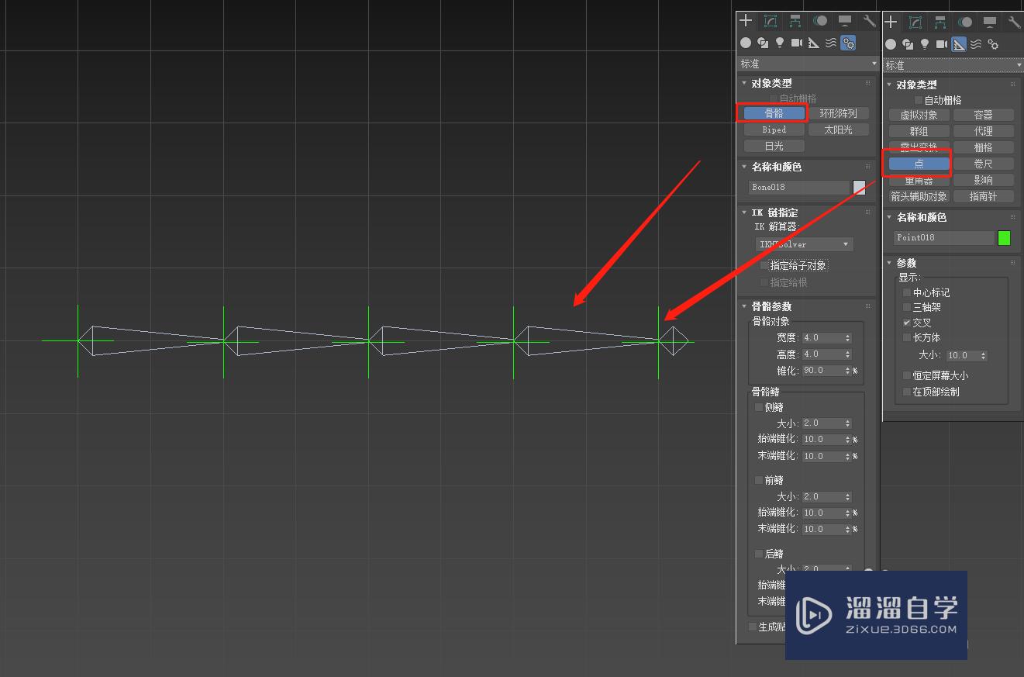Tick the 三轴架 checkbox
The image size is (1024, 677).
point(907,307)
